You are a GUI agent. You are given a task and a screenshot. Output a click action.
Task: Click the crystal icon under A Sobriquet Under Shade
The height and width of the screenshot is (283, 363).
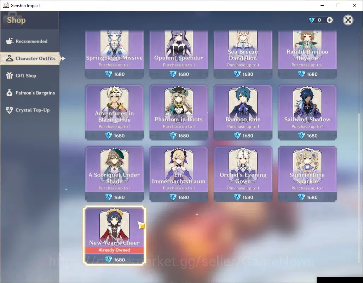tap(109, 197)
